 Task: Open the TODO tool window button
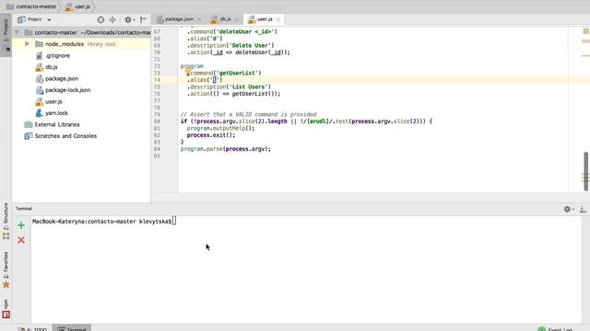click(33, 328)
